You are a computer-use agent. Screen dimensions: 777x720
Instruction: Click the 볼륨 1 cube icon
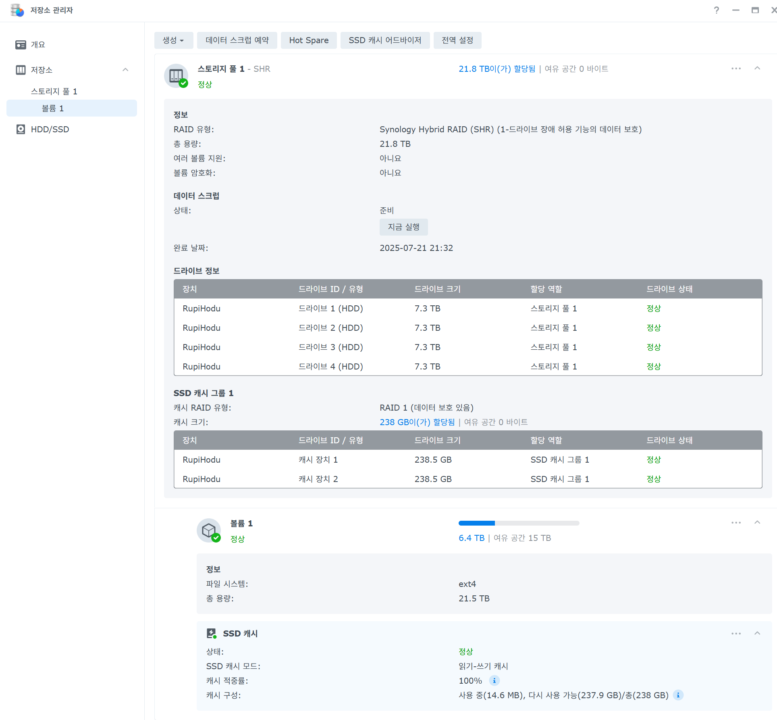pos(209,530)
